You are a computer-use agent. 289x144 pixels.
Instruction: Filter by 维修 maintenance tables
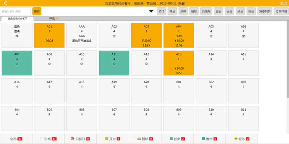pyautogui.click(x=210, y=139)
